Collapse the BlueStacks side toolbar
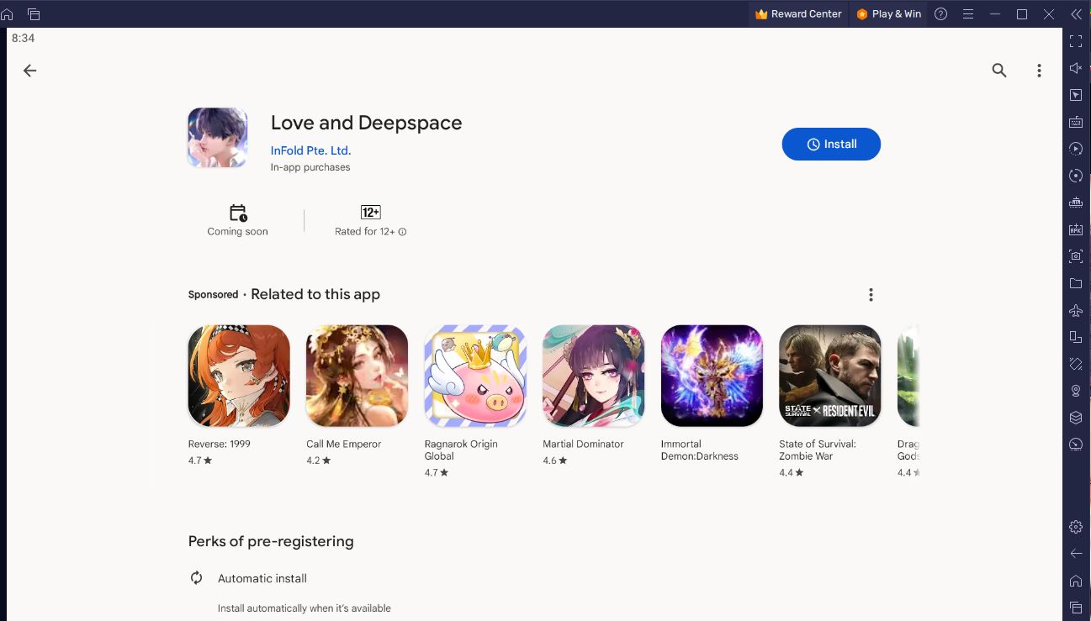The height and width of the screenshot is (621, 1091). (1076, 14)
